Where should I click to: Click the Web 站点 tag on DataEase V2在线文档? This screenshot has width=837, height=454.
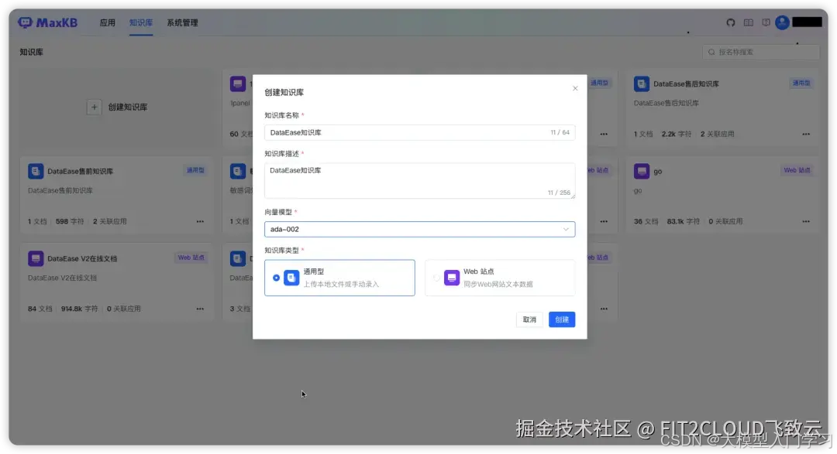191,258
